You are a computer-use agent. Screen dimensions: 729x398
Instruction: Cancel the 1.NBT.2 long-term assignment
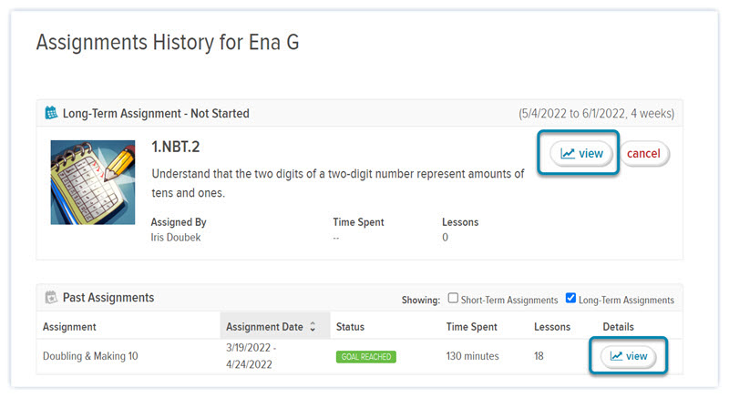coord(643,154)
